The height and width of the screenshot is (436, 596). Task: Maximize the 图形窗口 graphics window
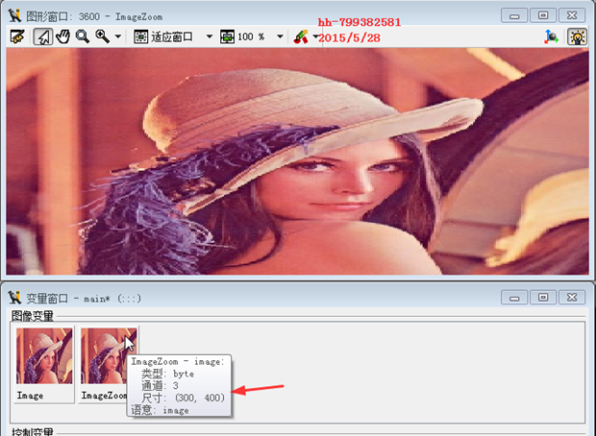[543, 15]
